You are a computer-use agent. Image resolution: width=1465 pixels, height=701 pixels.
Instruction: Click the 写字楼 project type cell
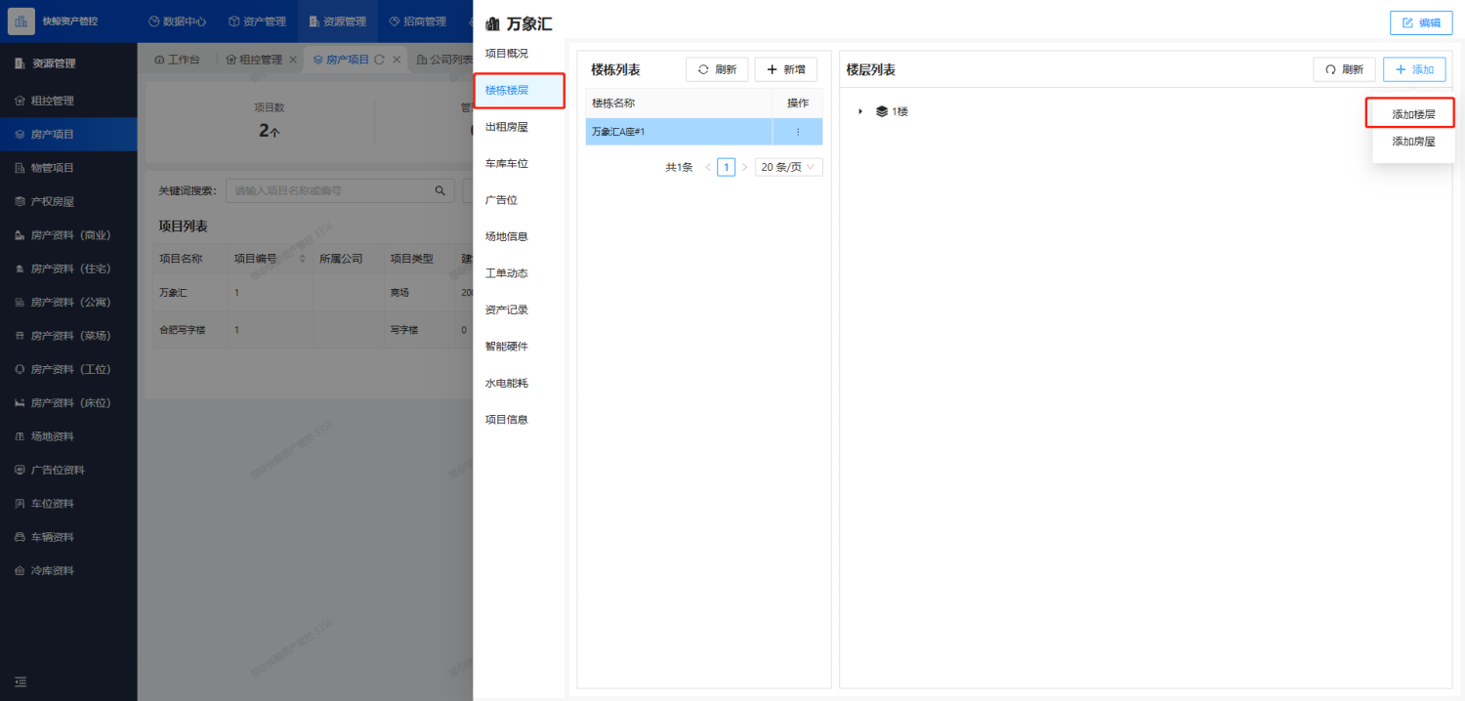(404, 330)
